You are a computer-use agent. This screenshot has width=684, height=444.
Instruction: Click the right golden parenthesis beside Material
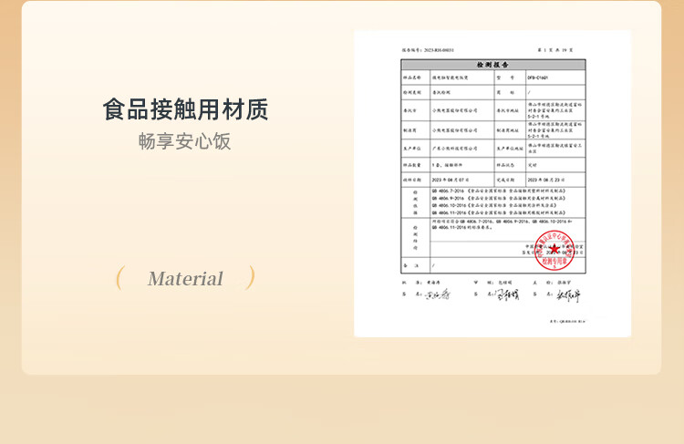click(250, 277)
